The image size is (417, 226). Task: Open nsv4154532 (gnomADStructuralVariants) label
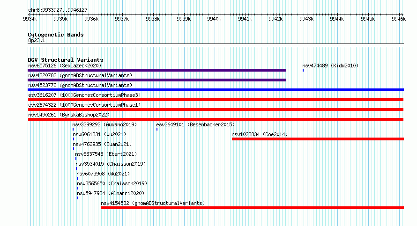point(153,203)
